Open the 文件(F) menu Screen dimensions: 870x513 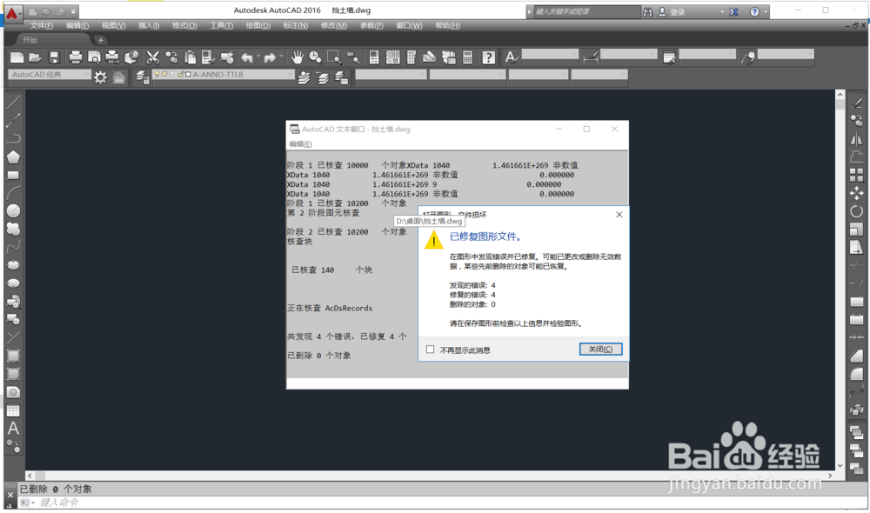42,25
